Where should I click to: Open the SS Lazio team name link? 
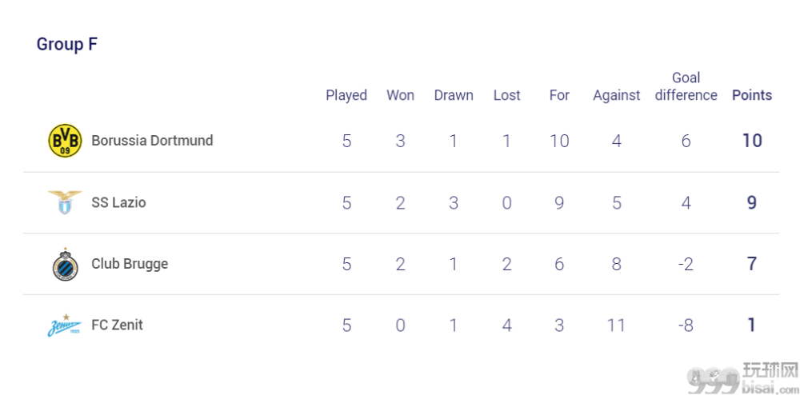[x=118, y=202]
